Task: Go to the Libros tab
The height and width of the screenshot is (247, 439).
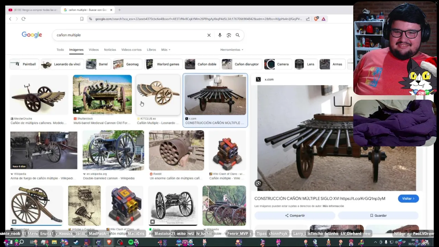Action: click(151, 50)
